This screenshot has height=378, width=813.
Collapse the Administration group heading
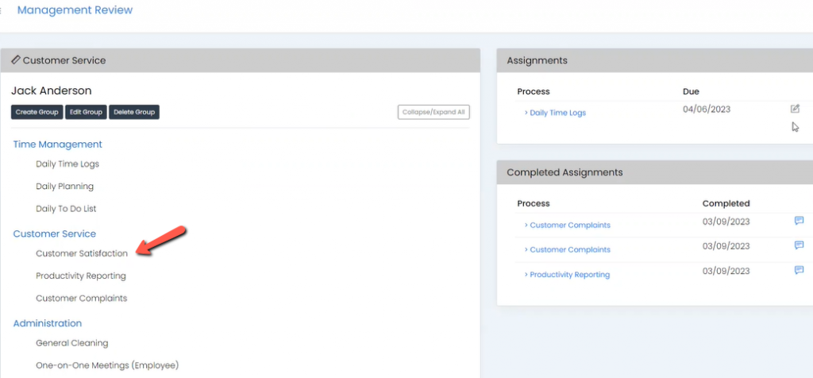47,323
